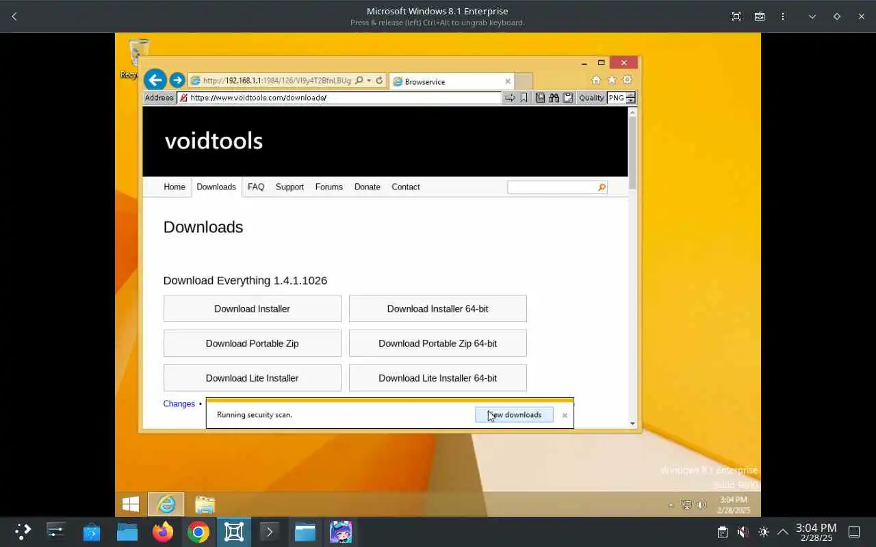Open the Support menu item
Viewport: 876px width, 547px height.
(289, 187)
